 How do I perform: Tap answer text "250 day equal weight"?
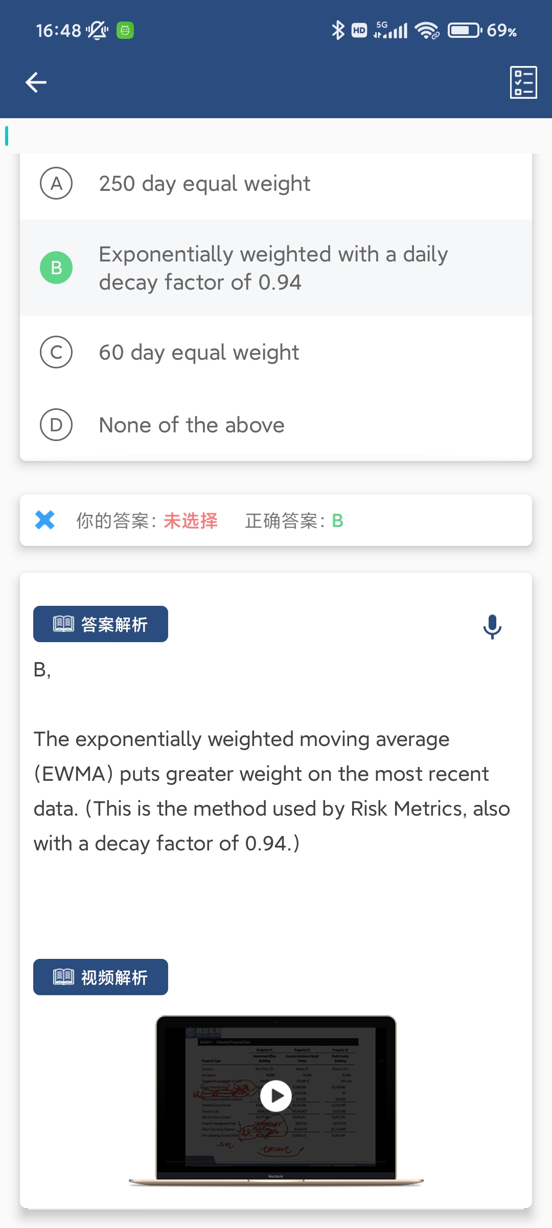204,184
